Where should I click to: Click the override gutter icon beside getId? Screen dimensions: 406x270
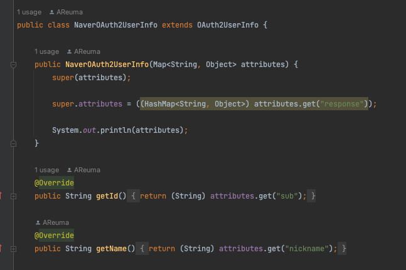click(2, 196)
